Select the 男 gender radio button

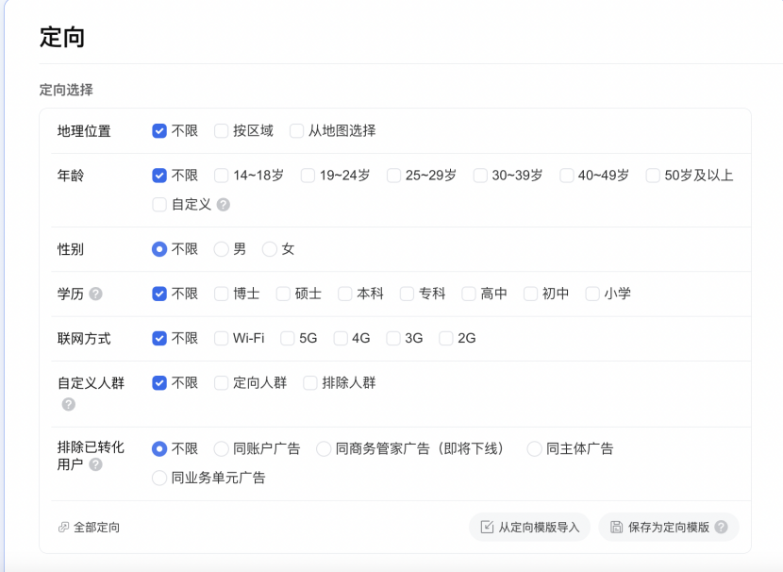pos(222,249)
